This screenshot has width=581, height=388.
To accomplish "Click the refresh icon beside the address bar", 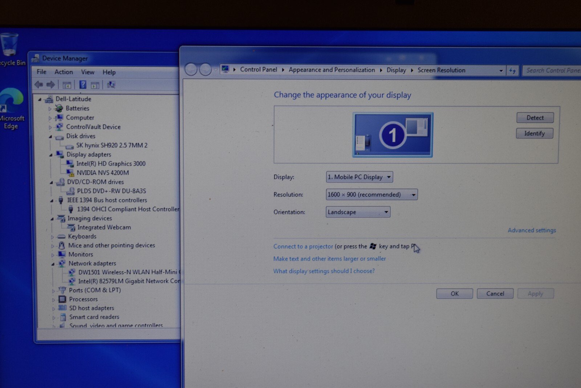I will 512,71.
